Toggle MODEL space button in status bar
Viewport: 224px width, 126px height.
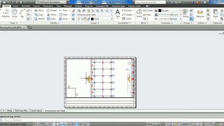[x=149, y=124]
